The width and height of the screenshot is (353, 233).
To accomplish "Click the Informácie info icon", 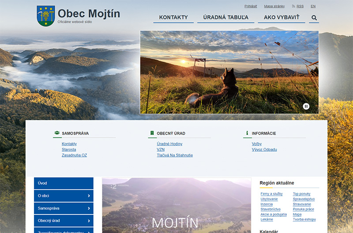I will point(247,133).
